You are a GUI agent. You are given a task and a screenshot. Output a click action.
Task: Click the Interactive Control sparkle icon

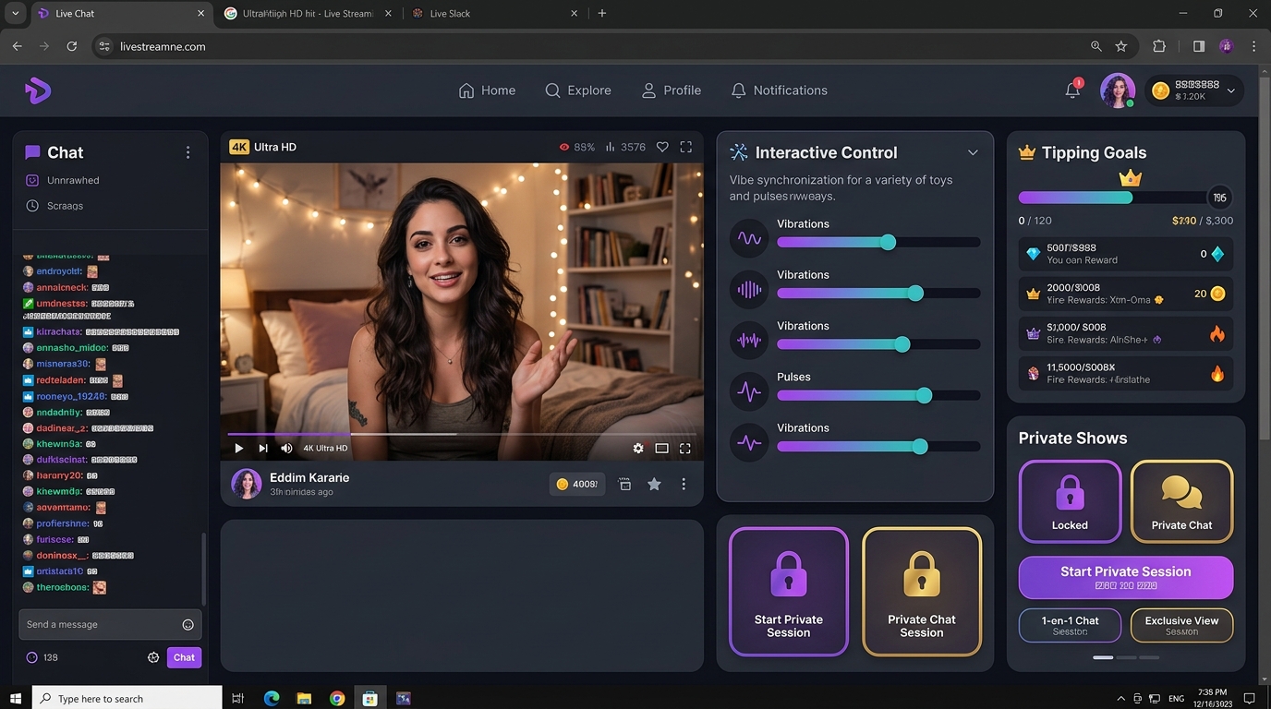738,152
